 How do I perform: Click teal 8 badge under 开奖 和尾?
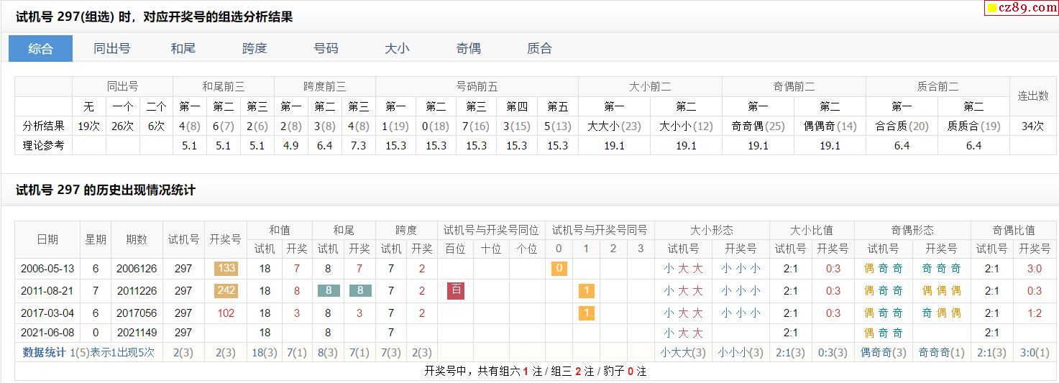pos(359,291)
